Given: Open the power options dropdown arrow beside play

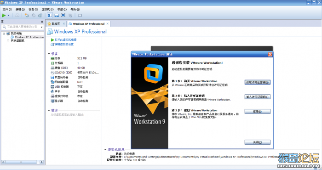Looking at the screenshot, I should pyautogui.click(x=8, y=15).
